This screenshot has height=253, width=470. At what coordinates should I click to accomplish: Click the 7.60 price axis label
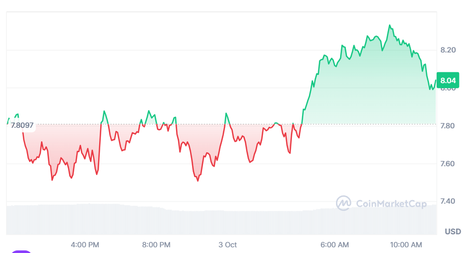[x=448, y=164]
